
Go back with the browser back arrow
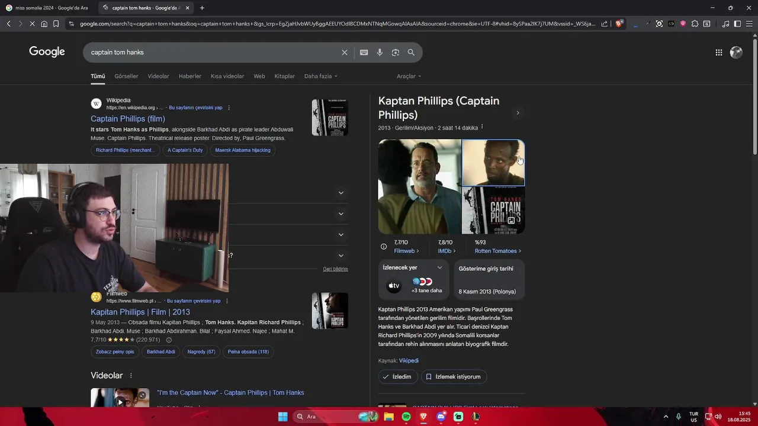click(8, 24)
